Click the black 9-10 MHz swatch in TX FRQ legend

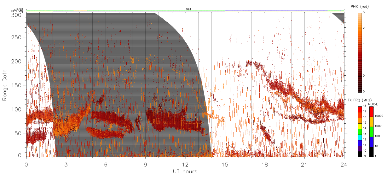(x=360, y=154)
